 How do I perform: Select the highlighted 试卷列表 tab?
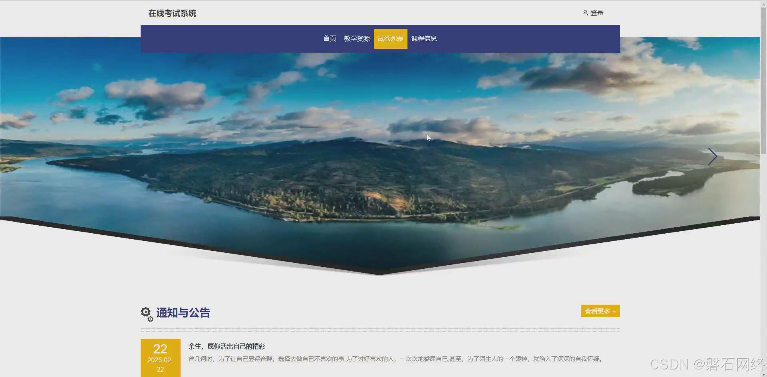click(390, 38)
